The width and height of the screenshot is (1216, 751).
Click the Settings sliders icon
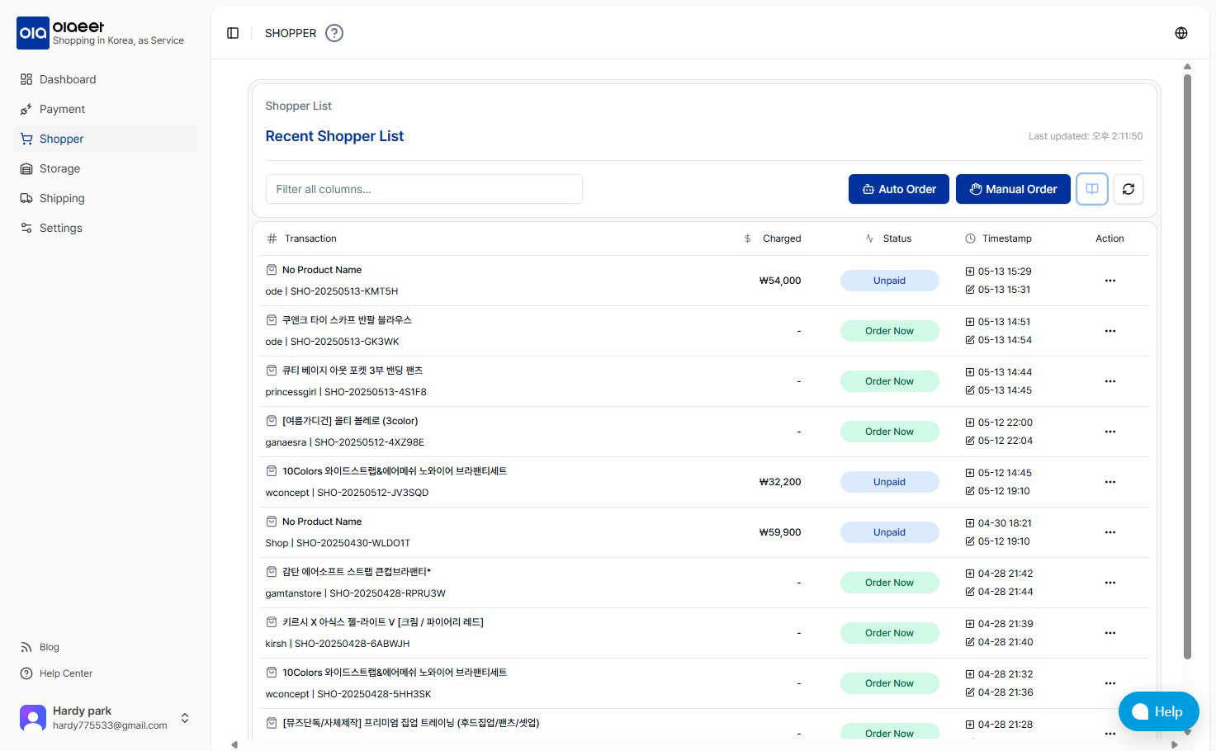pyautogui.click(x=26, y=228)
